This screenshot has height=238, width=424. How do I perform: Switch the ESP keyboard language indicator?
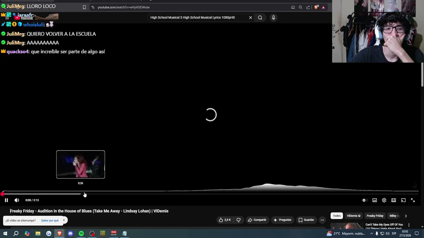coord(394,233)
